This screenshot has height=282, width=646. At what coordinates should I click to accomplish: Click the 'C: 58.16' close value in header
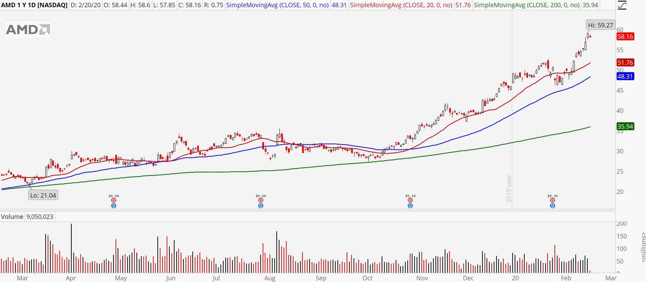(x=190, y=5)
